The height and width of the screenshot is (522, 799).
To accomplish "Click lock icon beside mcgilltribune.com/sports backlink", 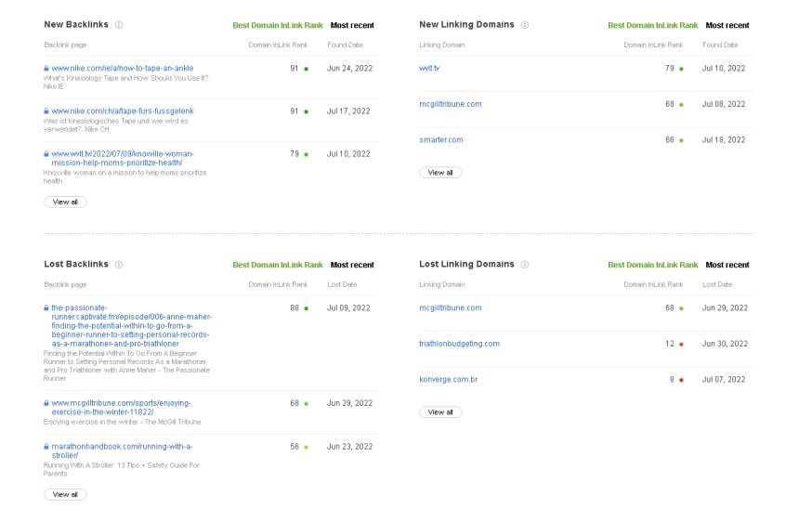I will pyautogui.click(x=46, y=403).
